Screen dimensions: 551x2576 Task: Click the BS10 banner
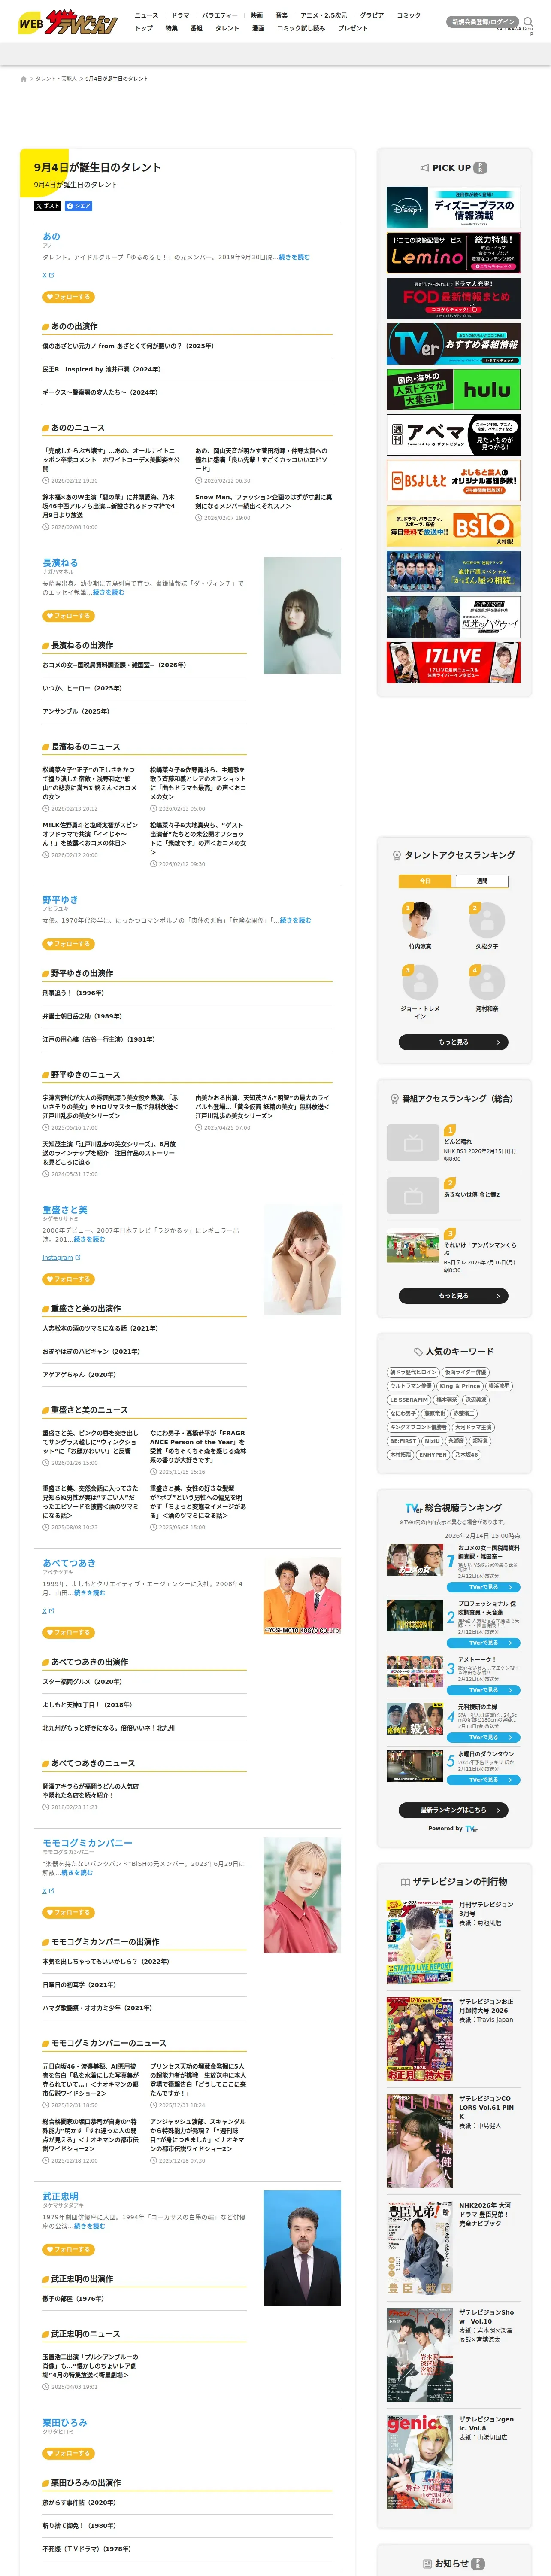click(x=453, y=526)
